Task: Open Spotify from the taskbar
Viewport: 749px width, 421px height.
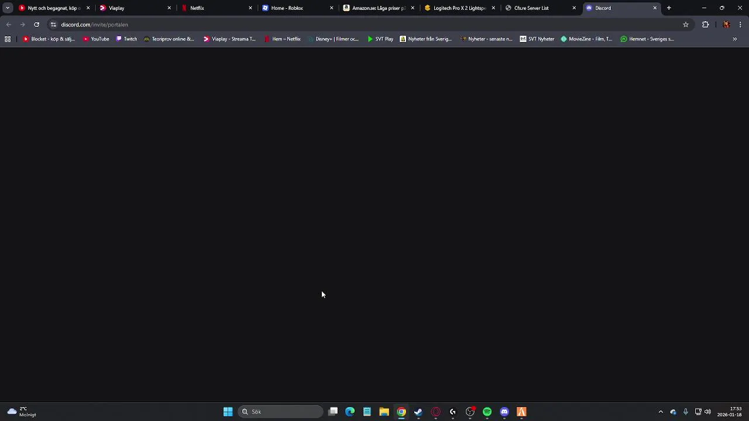Action: coord(487,412)
